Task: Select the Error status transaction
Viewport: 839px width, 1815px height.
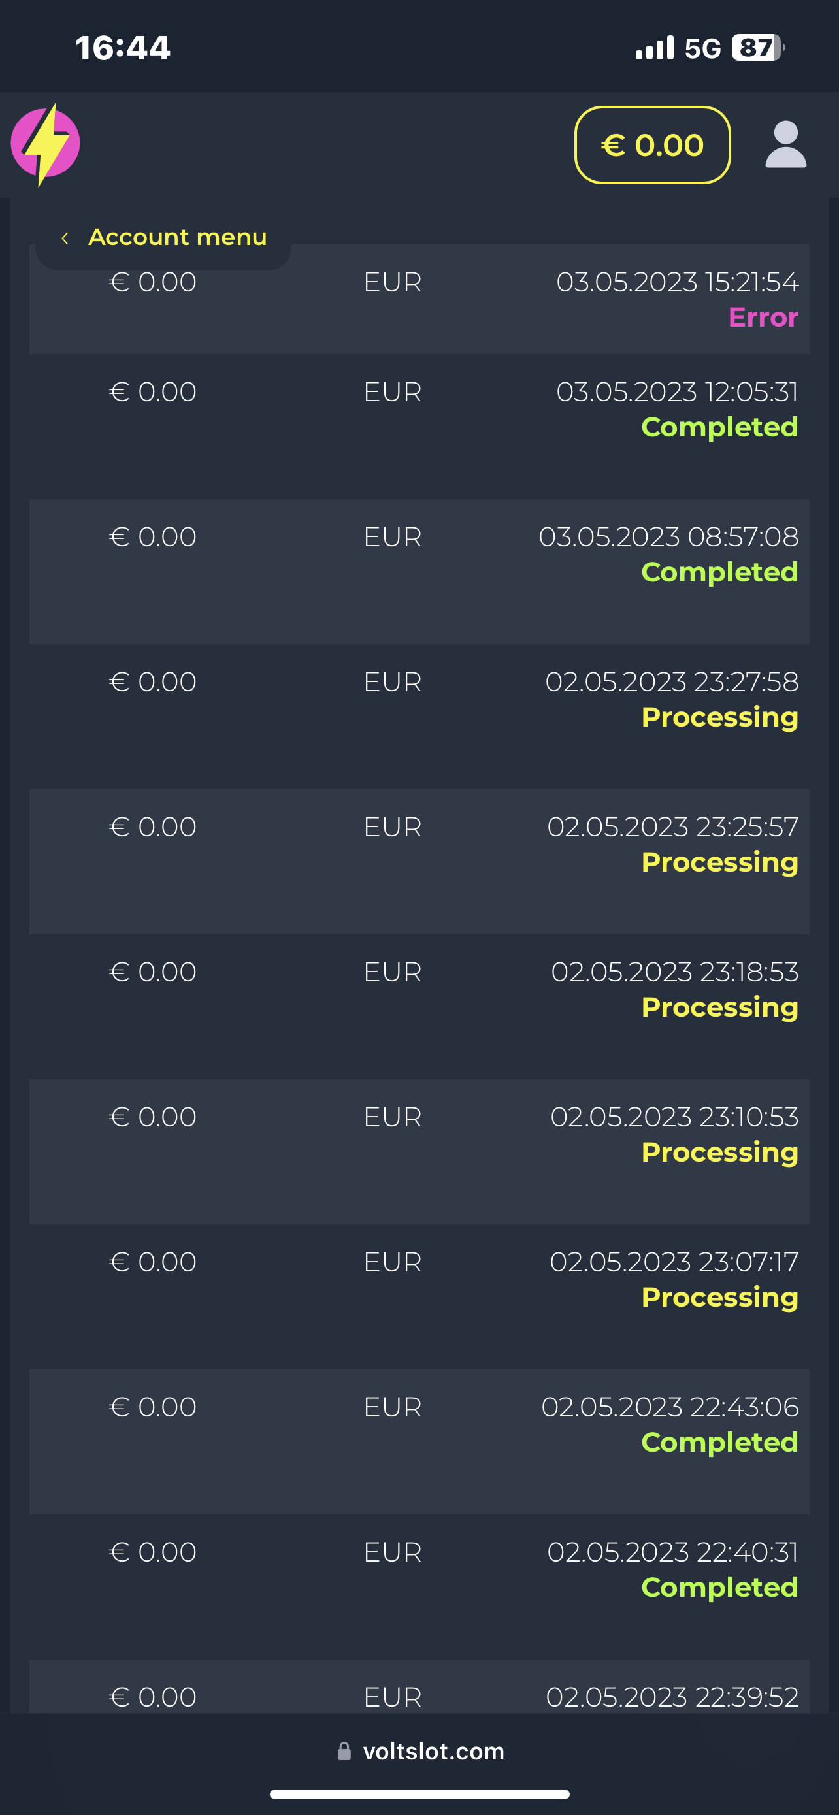Action: click(763, 318)
